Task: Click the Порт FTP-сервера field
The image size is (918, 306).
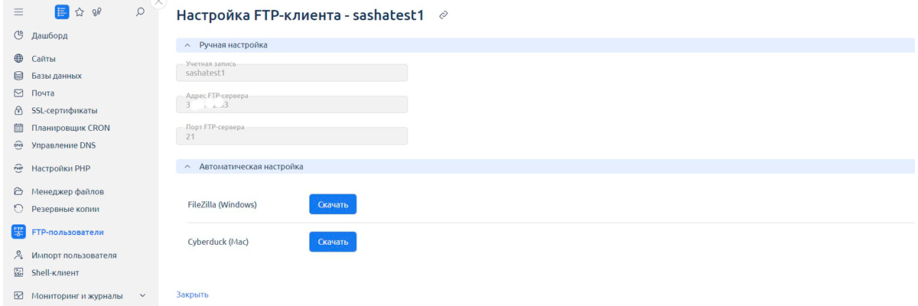Action: [291, 136]
